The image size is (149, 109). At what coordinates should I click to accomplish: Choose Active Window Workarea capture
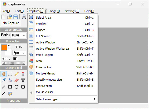point(63,49)
